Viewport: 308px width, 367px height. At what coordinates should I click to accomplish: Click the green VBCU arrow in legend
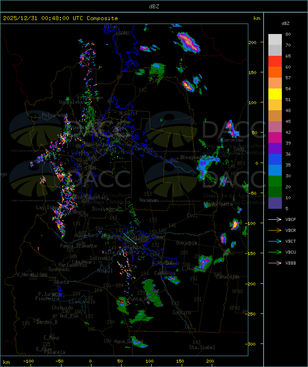pos(275,252)
